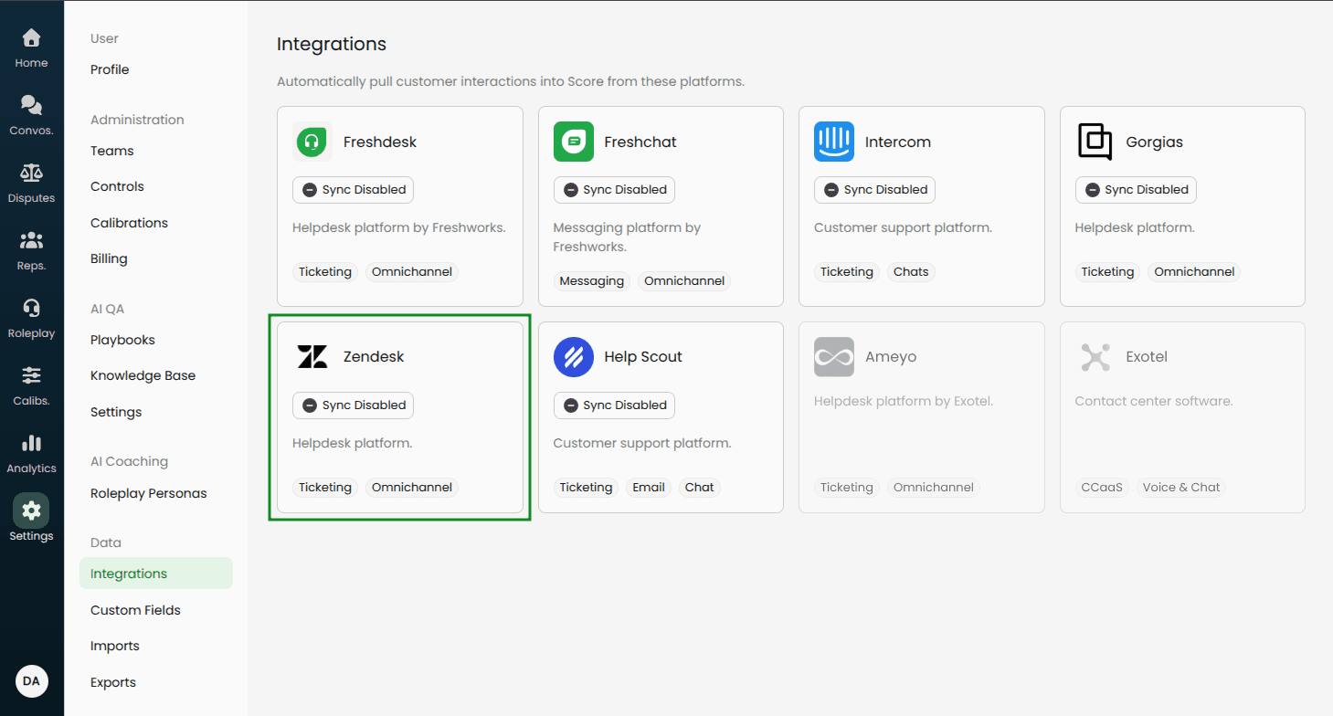Click the Settings gear icon

(31, 511)
